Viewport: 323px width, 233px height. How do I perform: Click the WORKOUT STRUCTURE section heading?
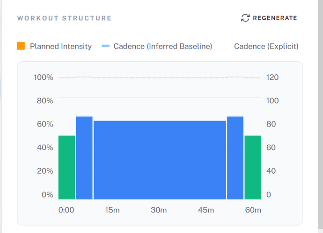tap(64, 18)
